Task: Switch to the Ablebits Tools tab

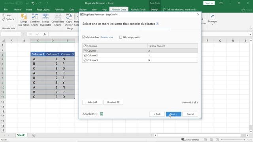Action: click(x=138, y=9)
